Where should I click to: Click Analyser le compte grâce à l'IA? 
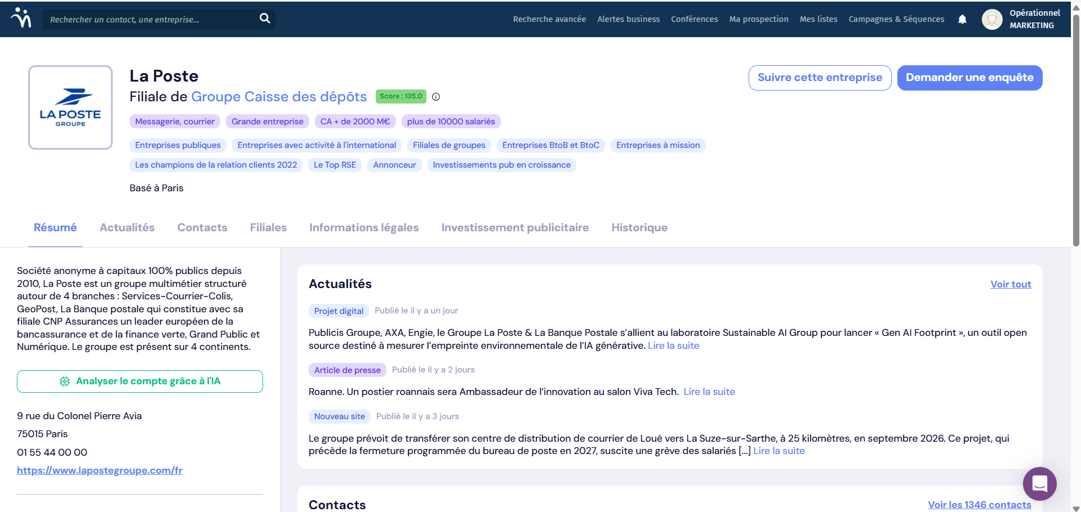click(140, 381)
